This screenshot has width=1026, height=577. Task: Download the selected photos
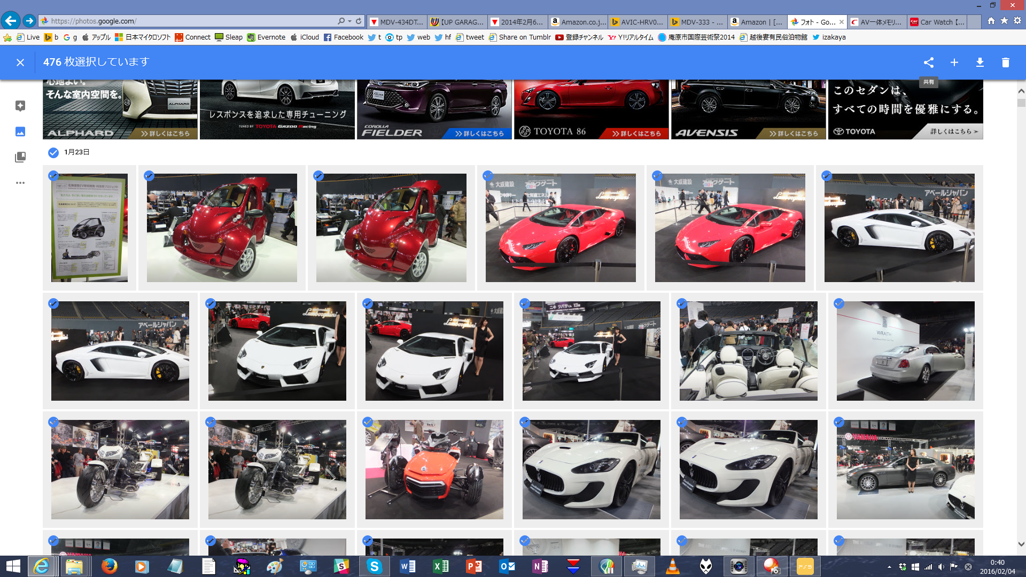tap(980, 63)
